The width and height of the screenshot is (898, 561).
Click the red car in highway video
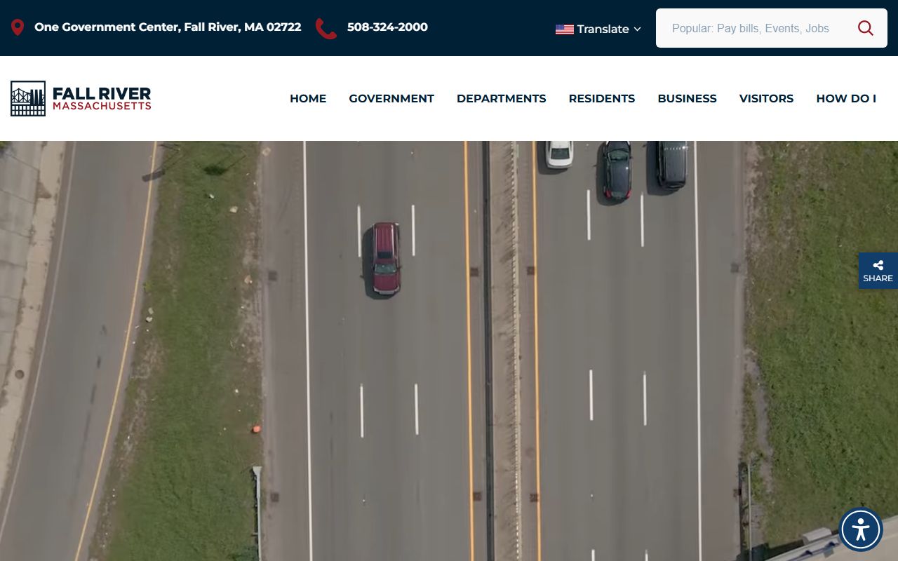coord(385,259)
